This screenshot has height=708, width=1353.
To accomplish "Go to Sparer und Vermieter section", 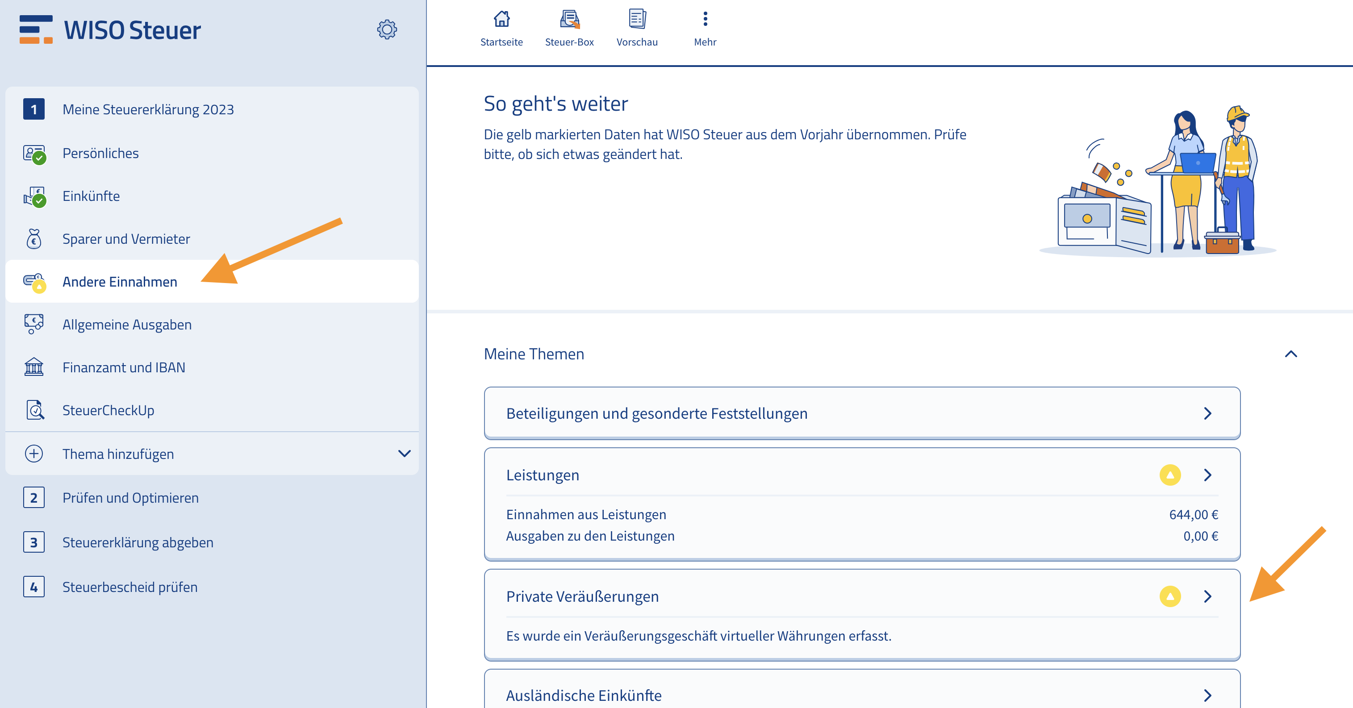I will (212, 239).
